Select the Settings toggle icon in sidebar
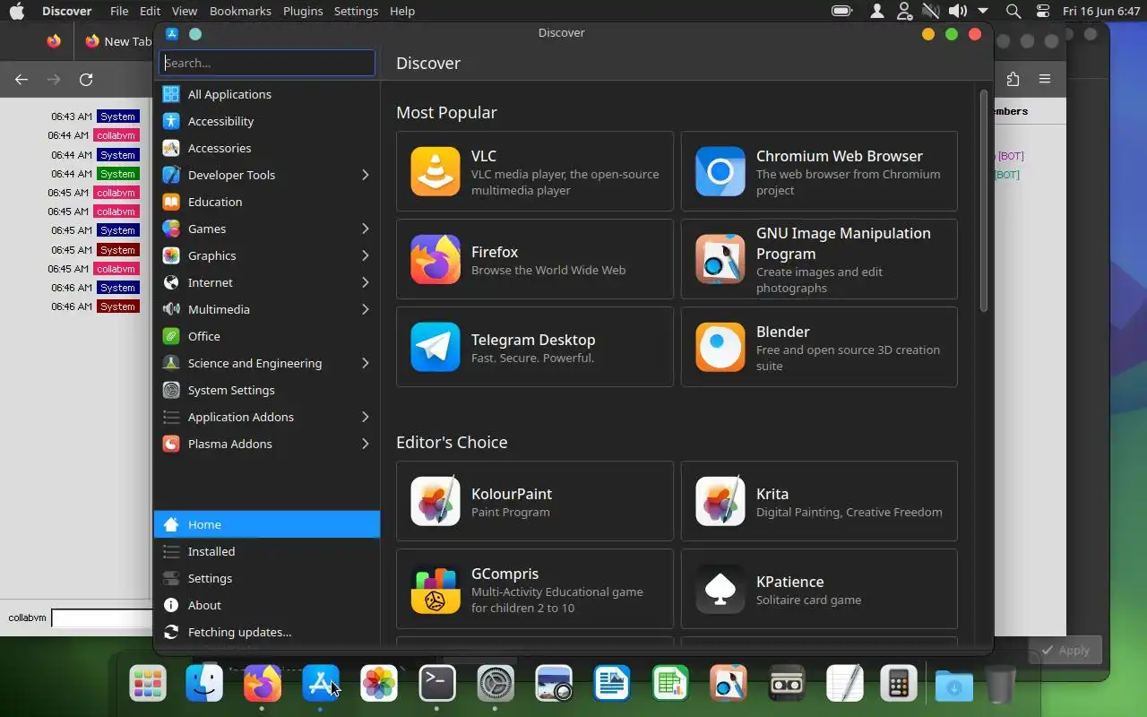The height and width of the screenshot is (717, 1147). [171, 578]
